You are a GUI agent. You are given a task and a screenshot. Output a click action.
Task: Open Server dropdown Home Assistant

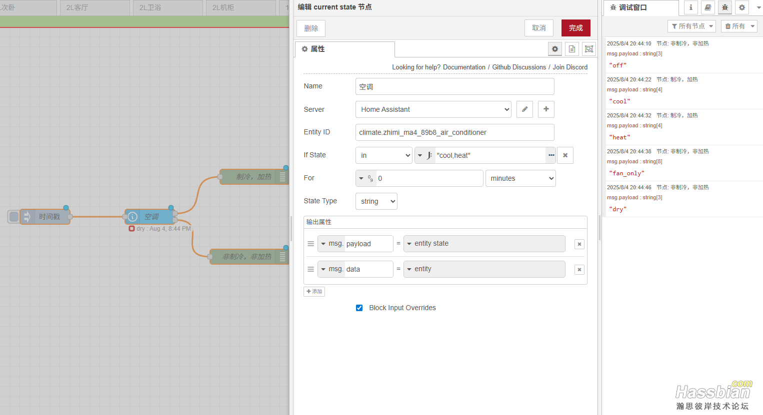(x=433, y=109)
